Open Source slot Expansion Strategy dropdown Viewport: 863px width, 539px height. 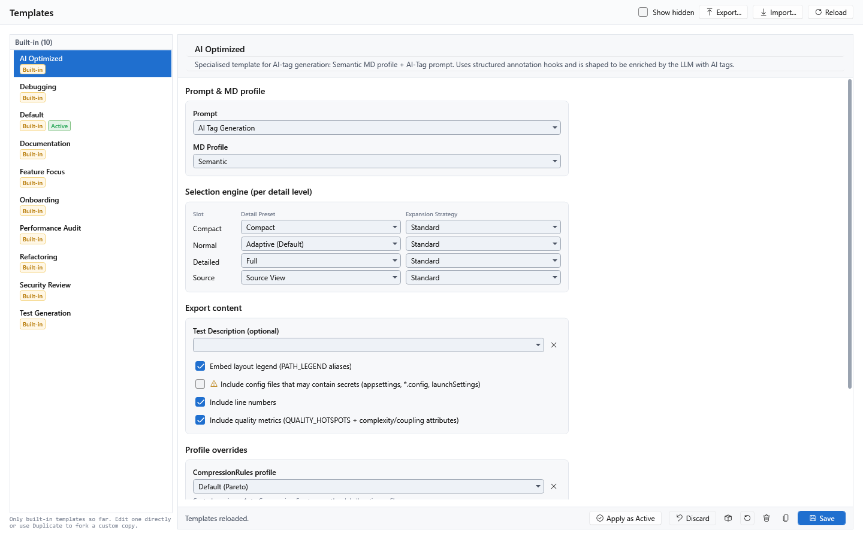[483, 277]
